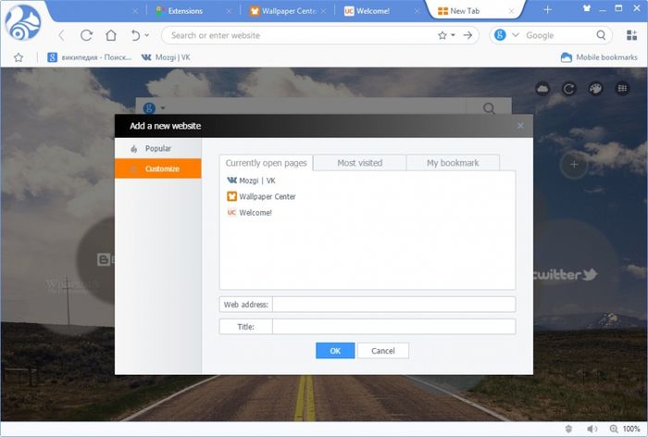Image resolution: width=648 pixels, height=437 pixels.
Task: Open the extensions grid icon
Action: 631,35
